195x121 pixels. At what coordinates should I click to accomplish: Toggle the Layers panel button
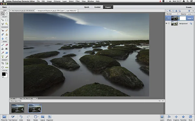click(162, 118)
